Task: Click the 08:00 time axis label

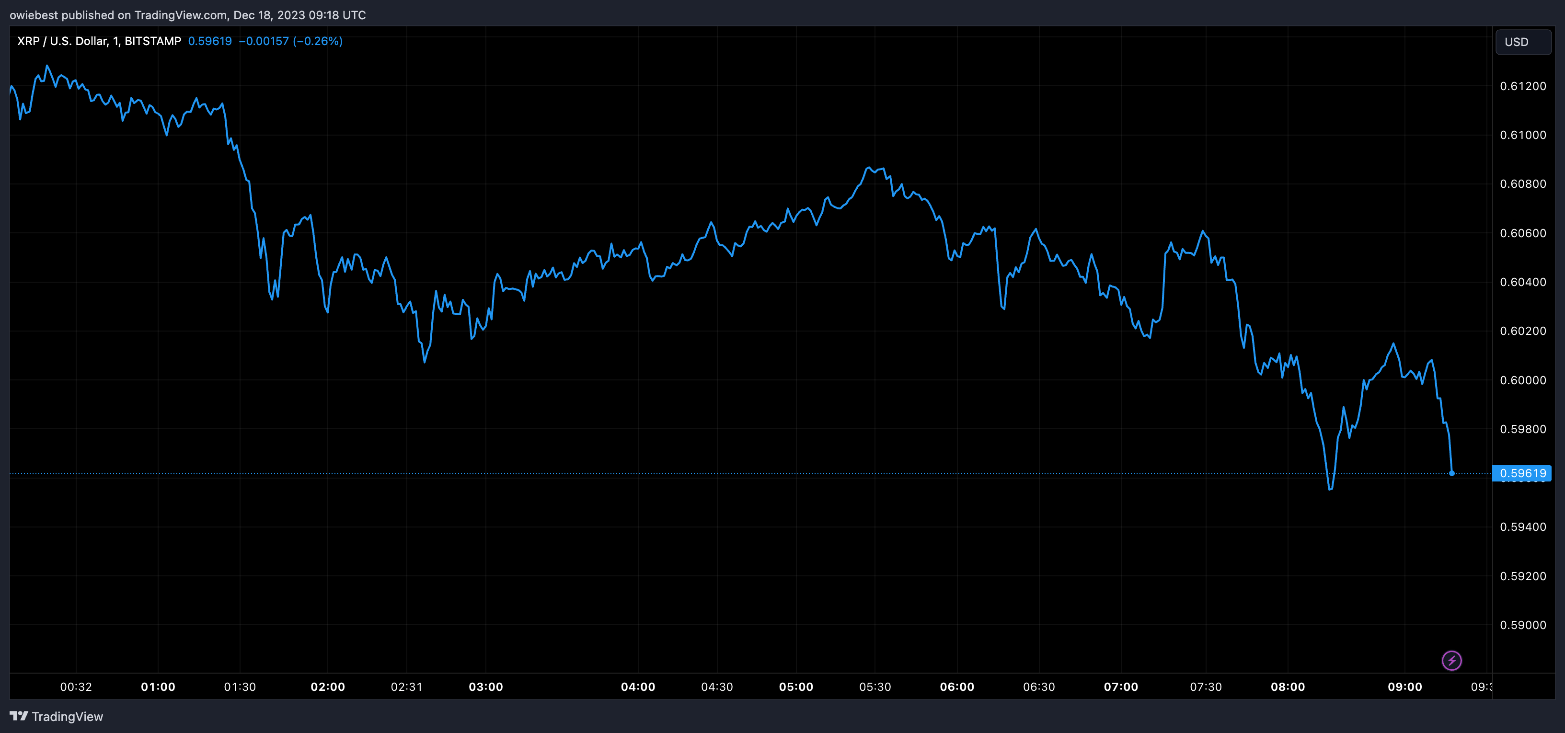Action: coord(1288,687)
